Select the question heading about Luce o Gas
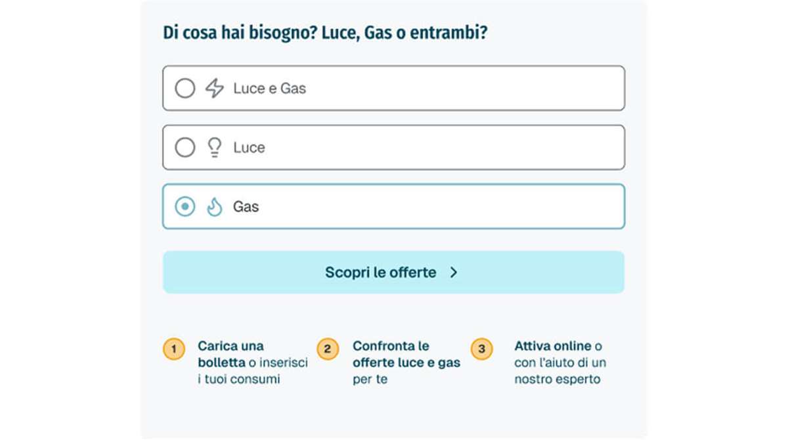The height and width of the screenshot is (440, 788). [325, 32]
